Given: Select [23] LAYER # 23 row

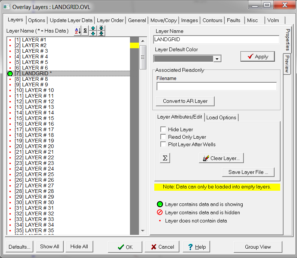Looking at the screenshot, I should click(69, 163).
